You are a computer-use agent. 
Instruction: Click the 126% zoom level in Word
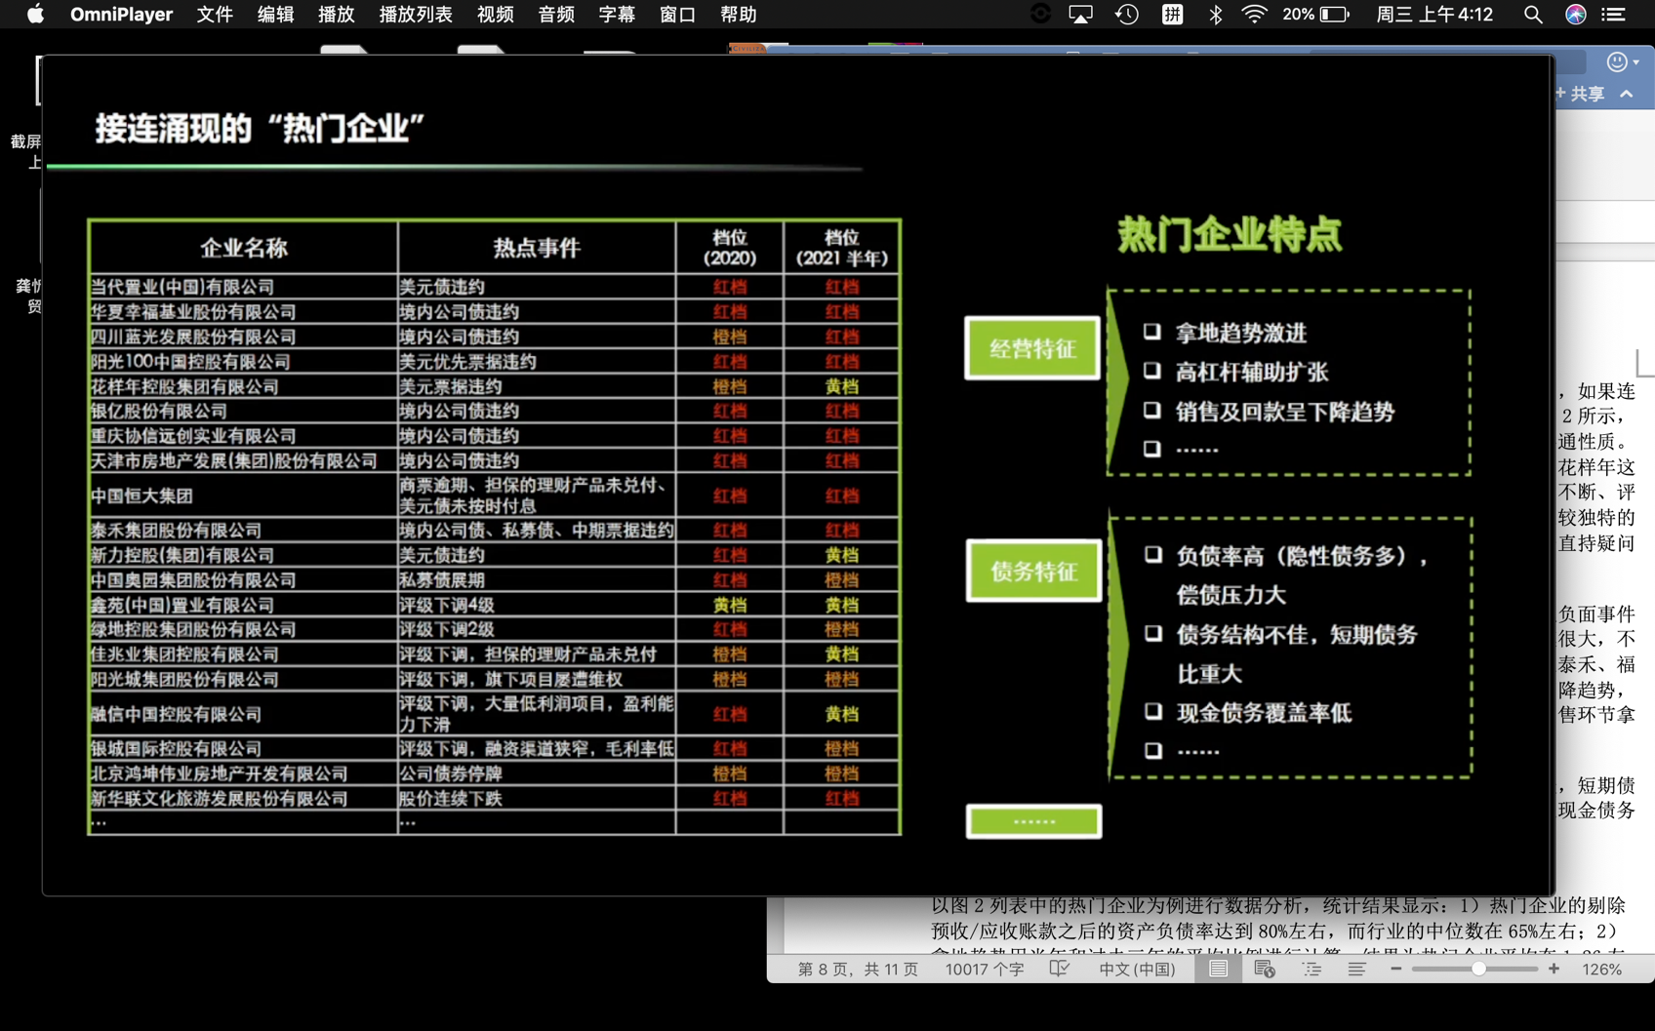pos(1601,969)
